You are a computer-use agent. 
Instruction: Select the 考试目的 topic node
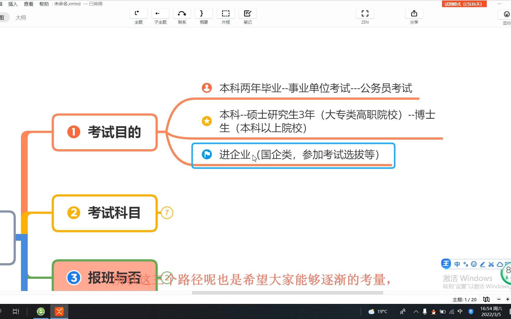105,132
